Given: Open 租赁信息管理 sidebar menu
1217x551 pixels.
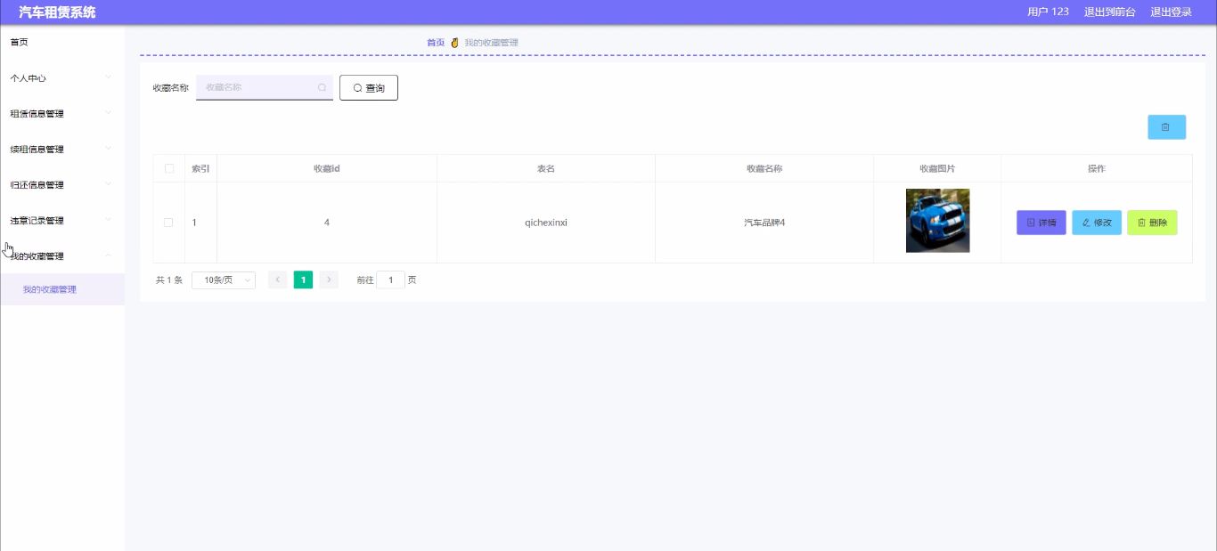Looking at the screenshot, I should click(x=62, y=114).
